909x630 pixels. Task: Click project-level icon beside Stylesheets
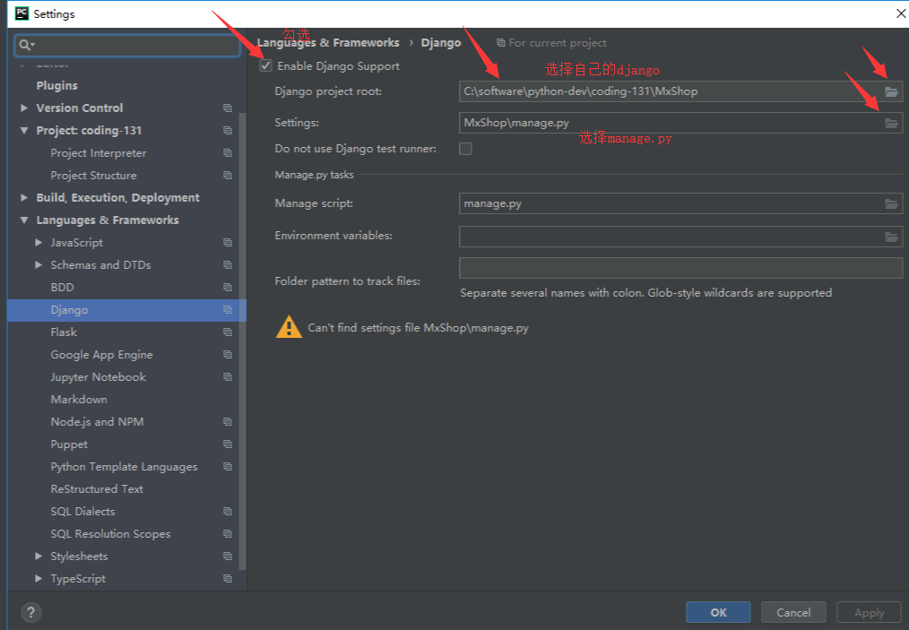(x=228, y=557)
